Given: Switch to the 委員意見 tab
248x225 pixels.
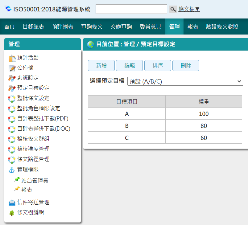Looking at the screenshot, I should pyautogui.click(x=150, y=27).
